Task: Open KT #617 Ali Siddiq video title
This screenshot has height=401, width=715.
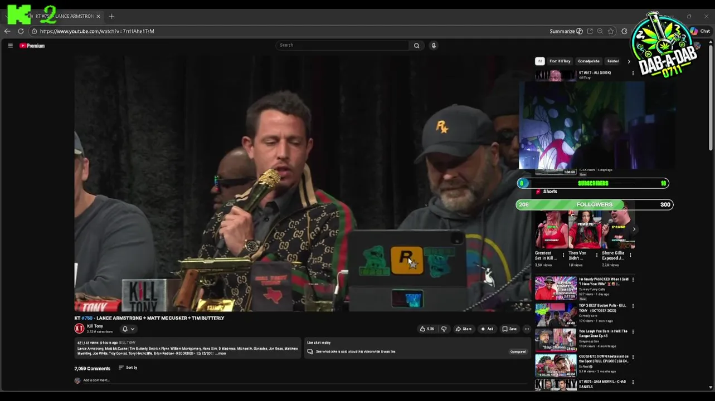Action: coord(595,72)
